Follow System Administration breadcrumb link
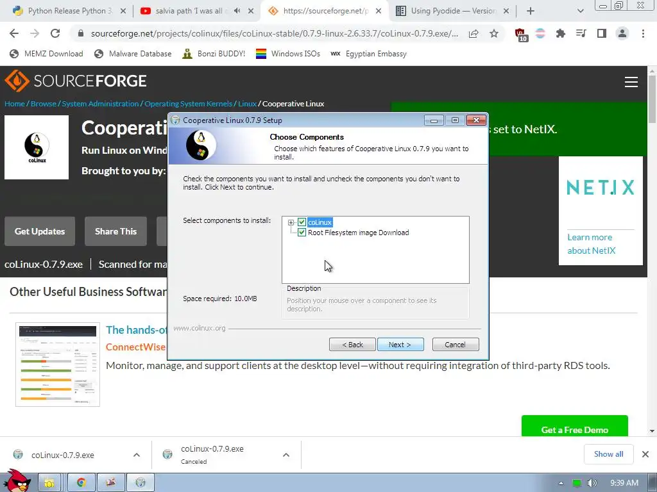 [100, 104]
